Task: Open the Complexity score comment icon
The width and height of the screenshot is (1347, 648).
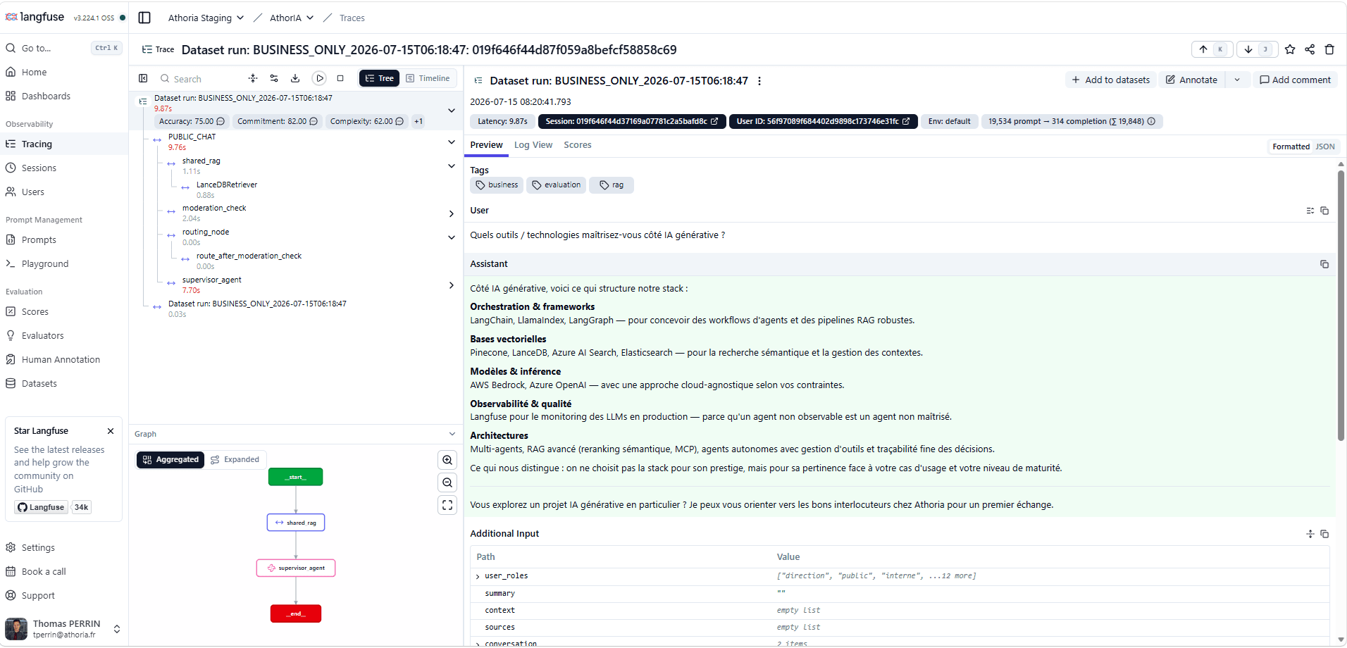Action: click(x=399, y=121)
